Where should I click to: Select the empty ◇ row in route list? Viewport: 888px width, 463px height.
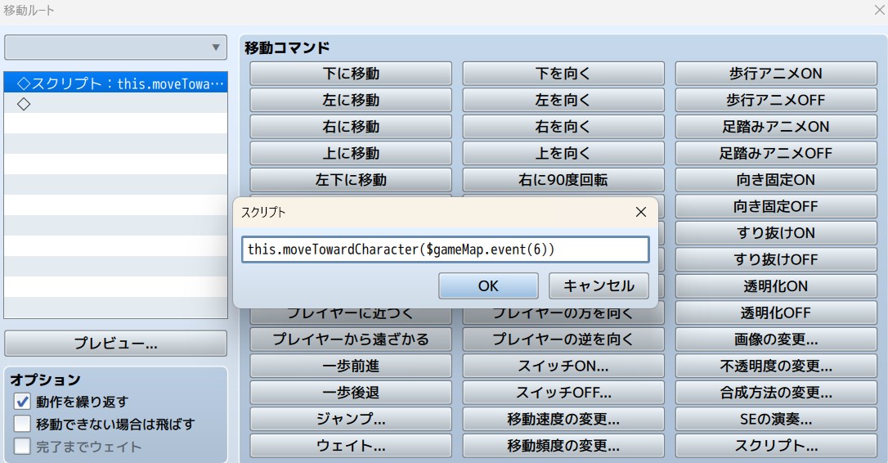[115, 104]
